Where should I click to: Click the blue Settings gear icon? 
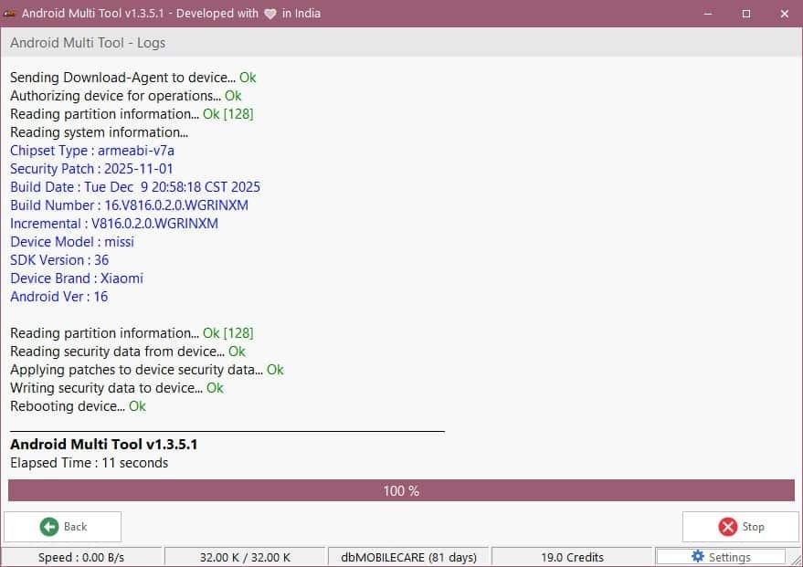click(698, 556)
